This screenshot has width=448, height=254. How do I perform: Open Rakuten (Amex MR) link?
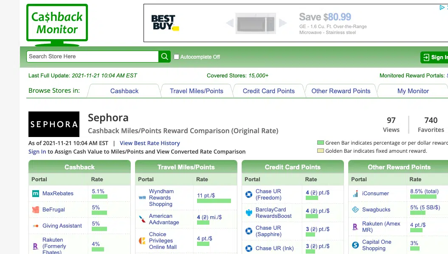381,227
